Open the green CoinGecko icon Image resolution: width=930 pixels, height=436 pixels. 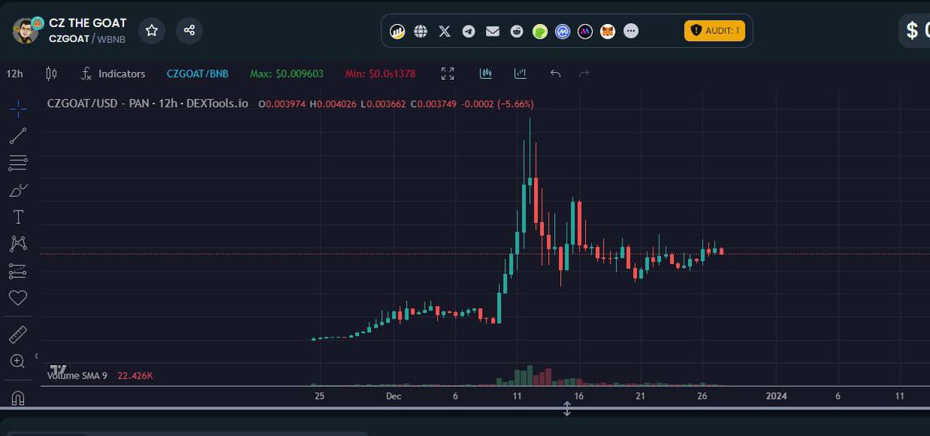tap(539, 31)
